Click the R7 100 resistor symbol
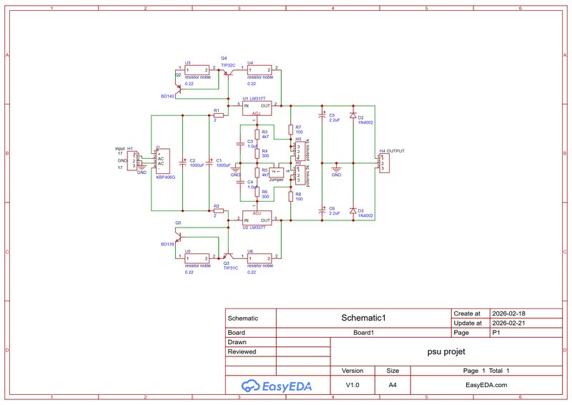Screen dimensions: 572x405 (291, 130)
